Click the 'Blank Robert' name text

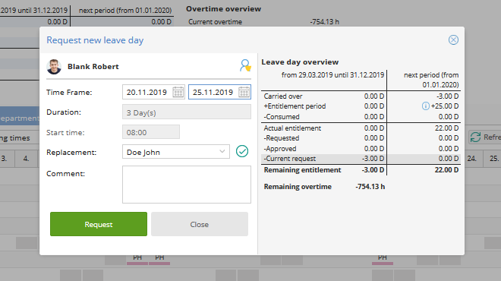click(x=93, y=67)
